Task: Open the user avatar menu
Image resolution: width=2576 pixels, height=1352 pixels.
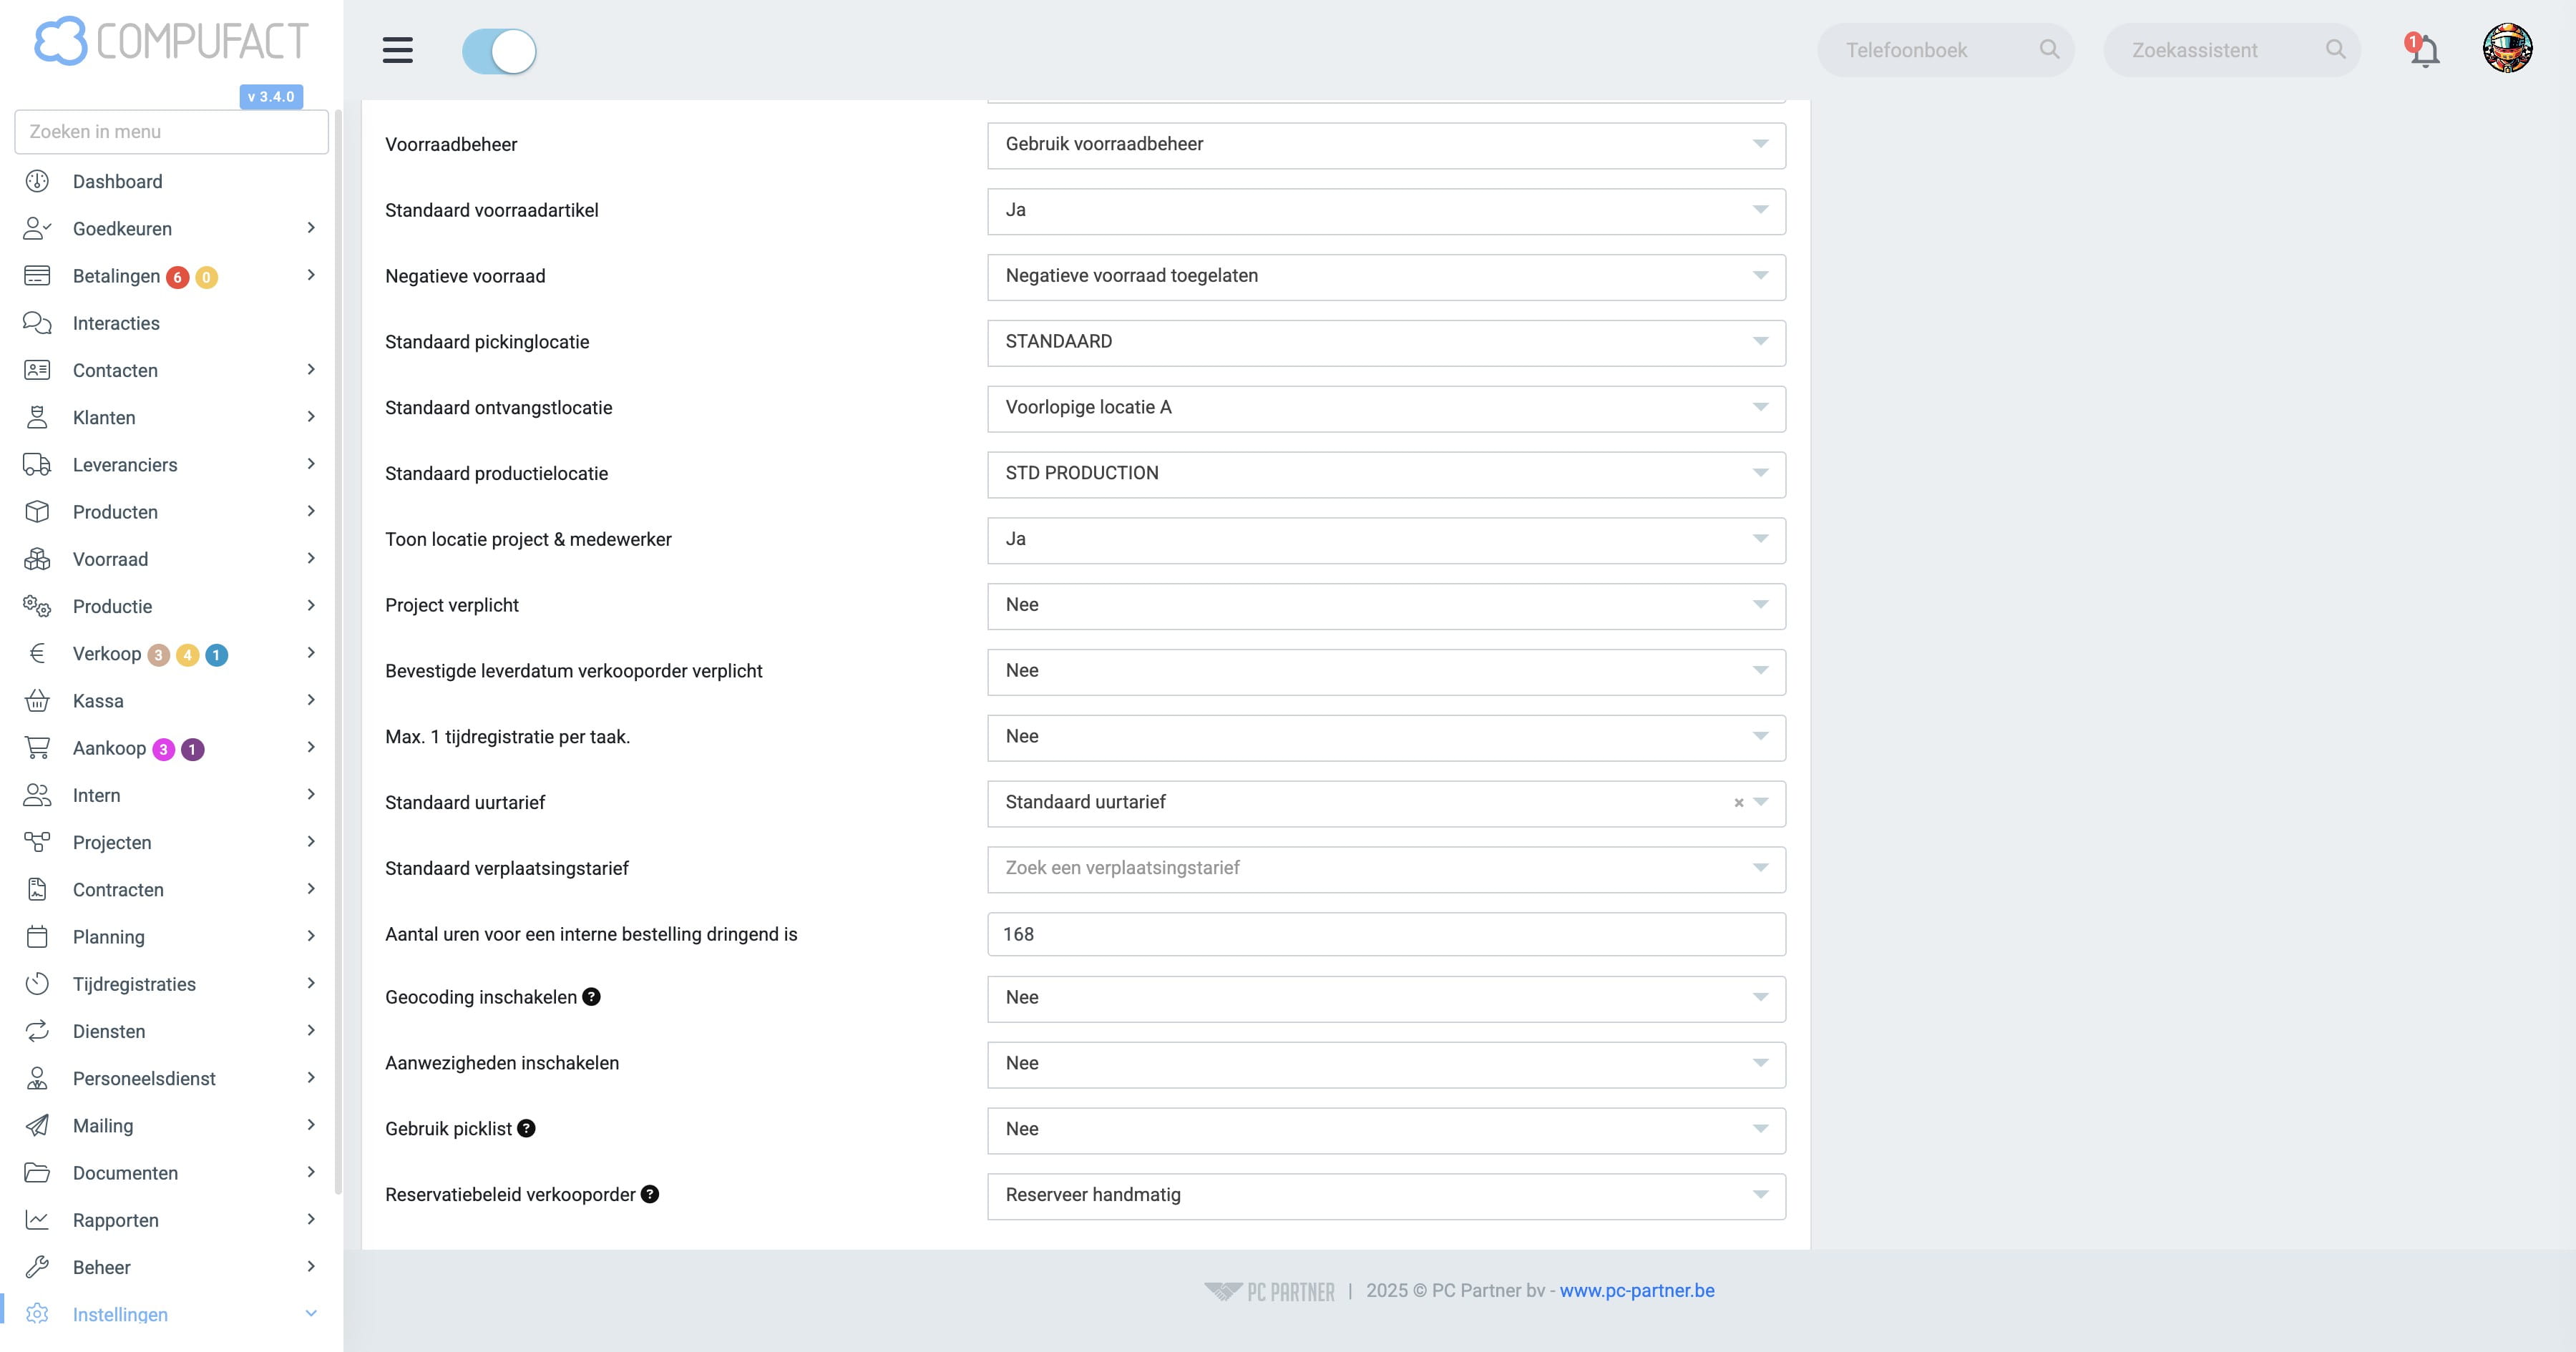Action: click(x=2507, y=49)
